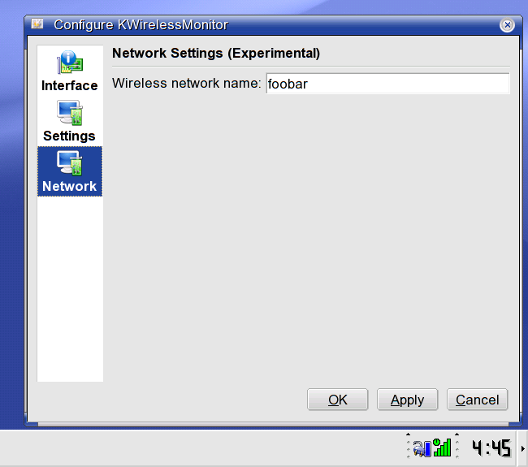Click the power plug battery tray icon
This screenshot has height=467, width=528.
[422, 448]
